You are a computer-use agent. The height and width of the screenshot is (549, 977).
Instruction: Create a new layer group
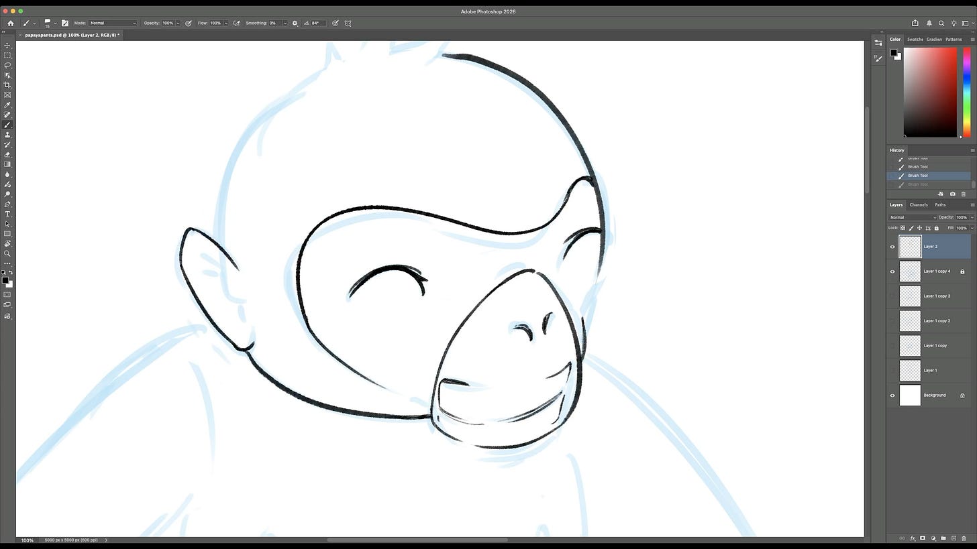tap(943, 538)
